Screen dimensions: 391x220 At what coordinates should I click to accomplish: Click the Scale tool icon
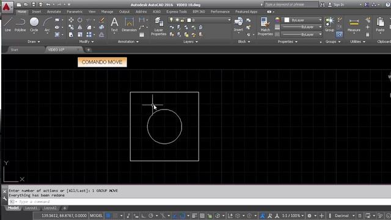80,34
